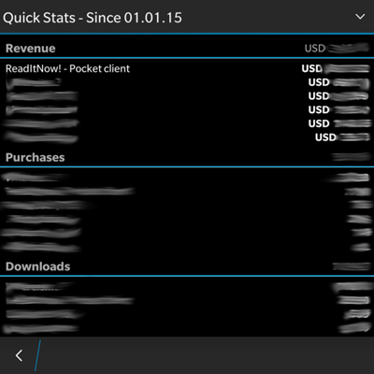Select the longest blurred app name under Purchases

(70, 191)
